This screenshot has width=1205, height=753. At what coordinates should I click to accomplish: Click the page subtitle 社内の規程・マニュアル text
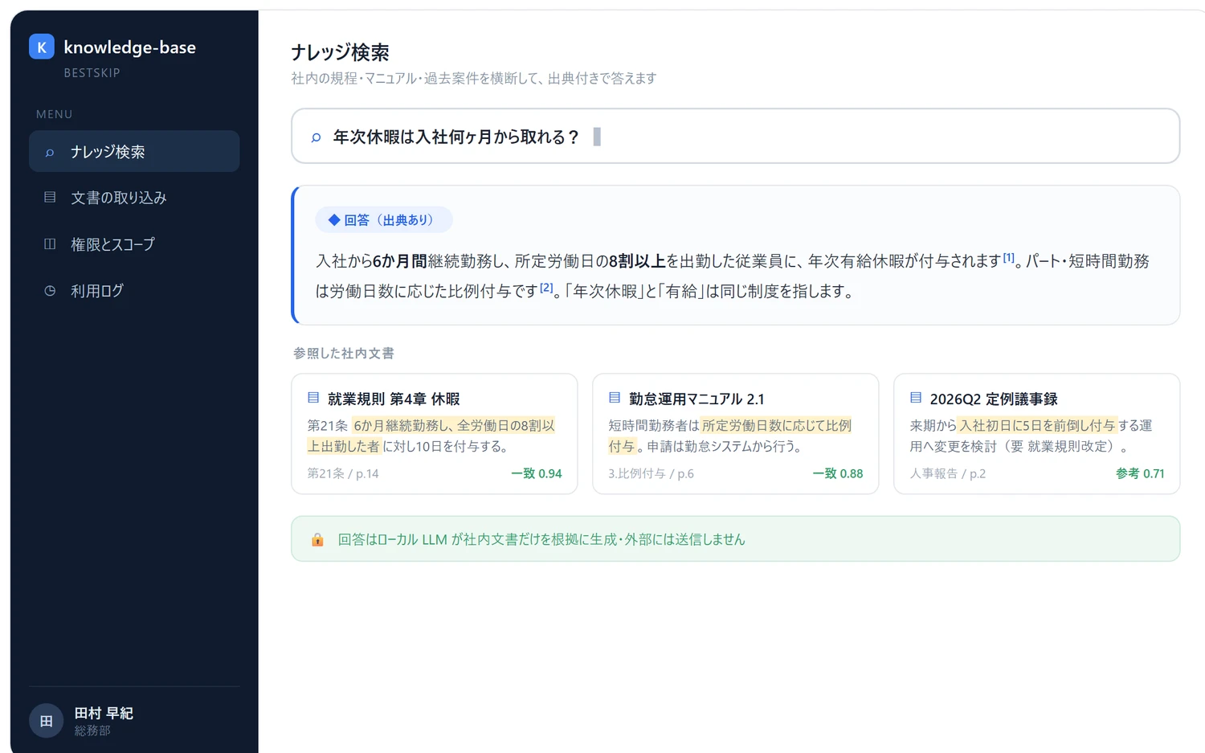point(474,78)
